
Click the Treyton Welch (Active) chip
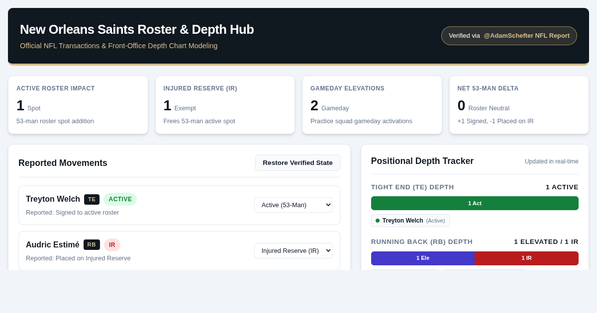click(x=410, y=221)
